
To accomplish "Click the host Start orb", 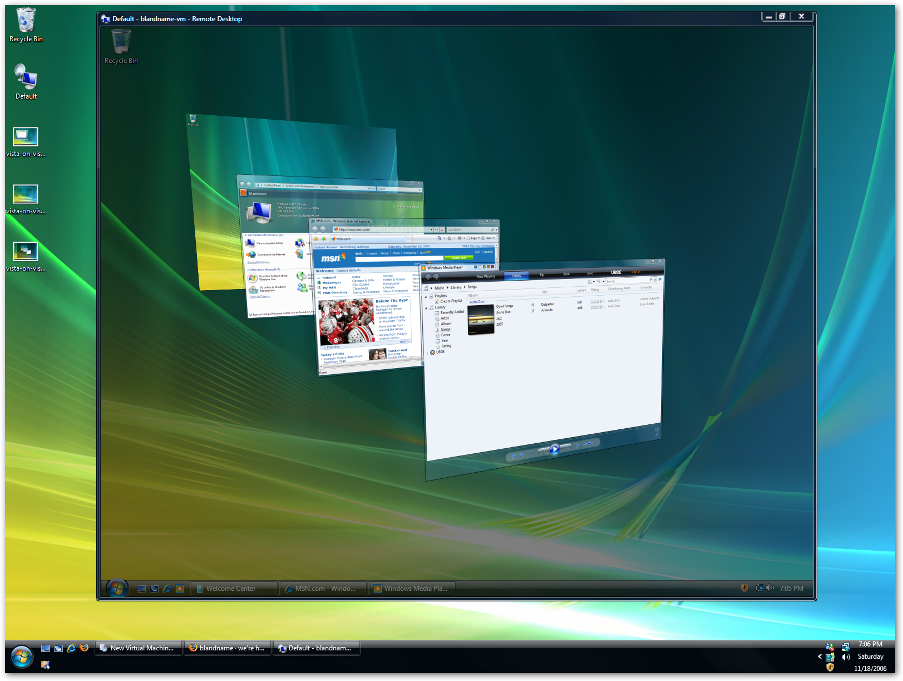I will point(22,657).
